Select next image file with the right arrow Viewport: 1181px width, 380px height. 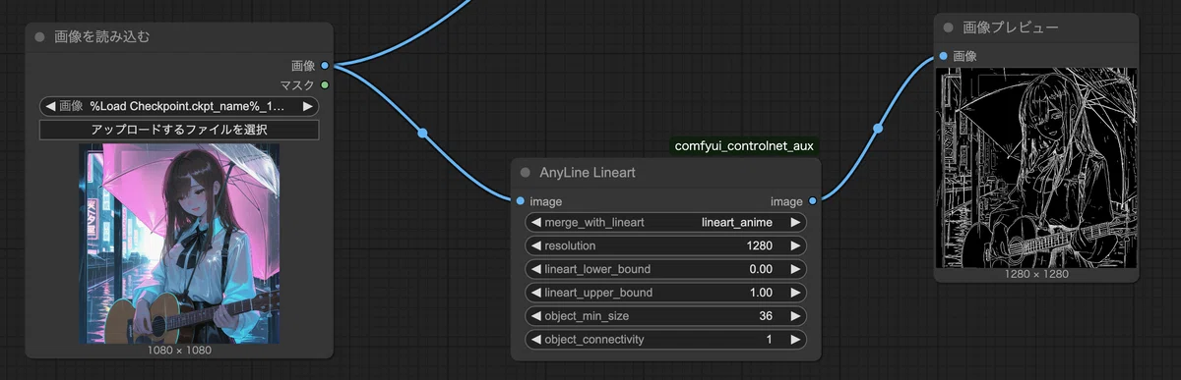[308, 106]
